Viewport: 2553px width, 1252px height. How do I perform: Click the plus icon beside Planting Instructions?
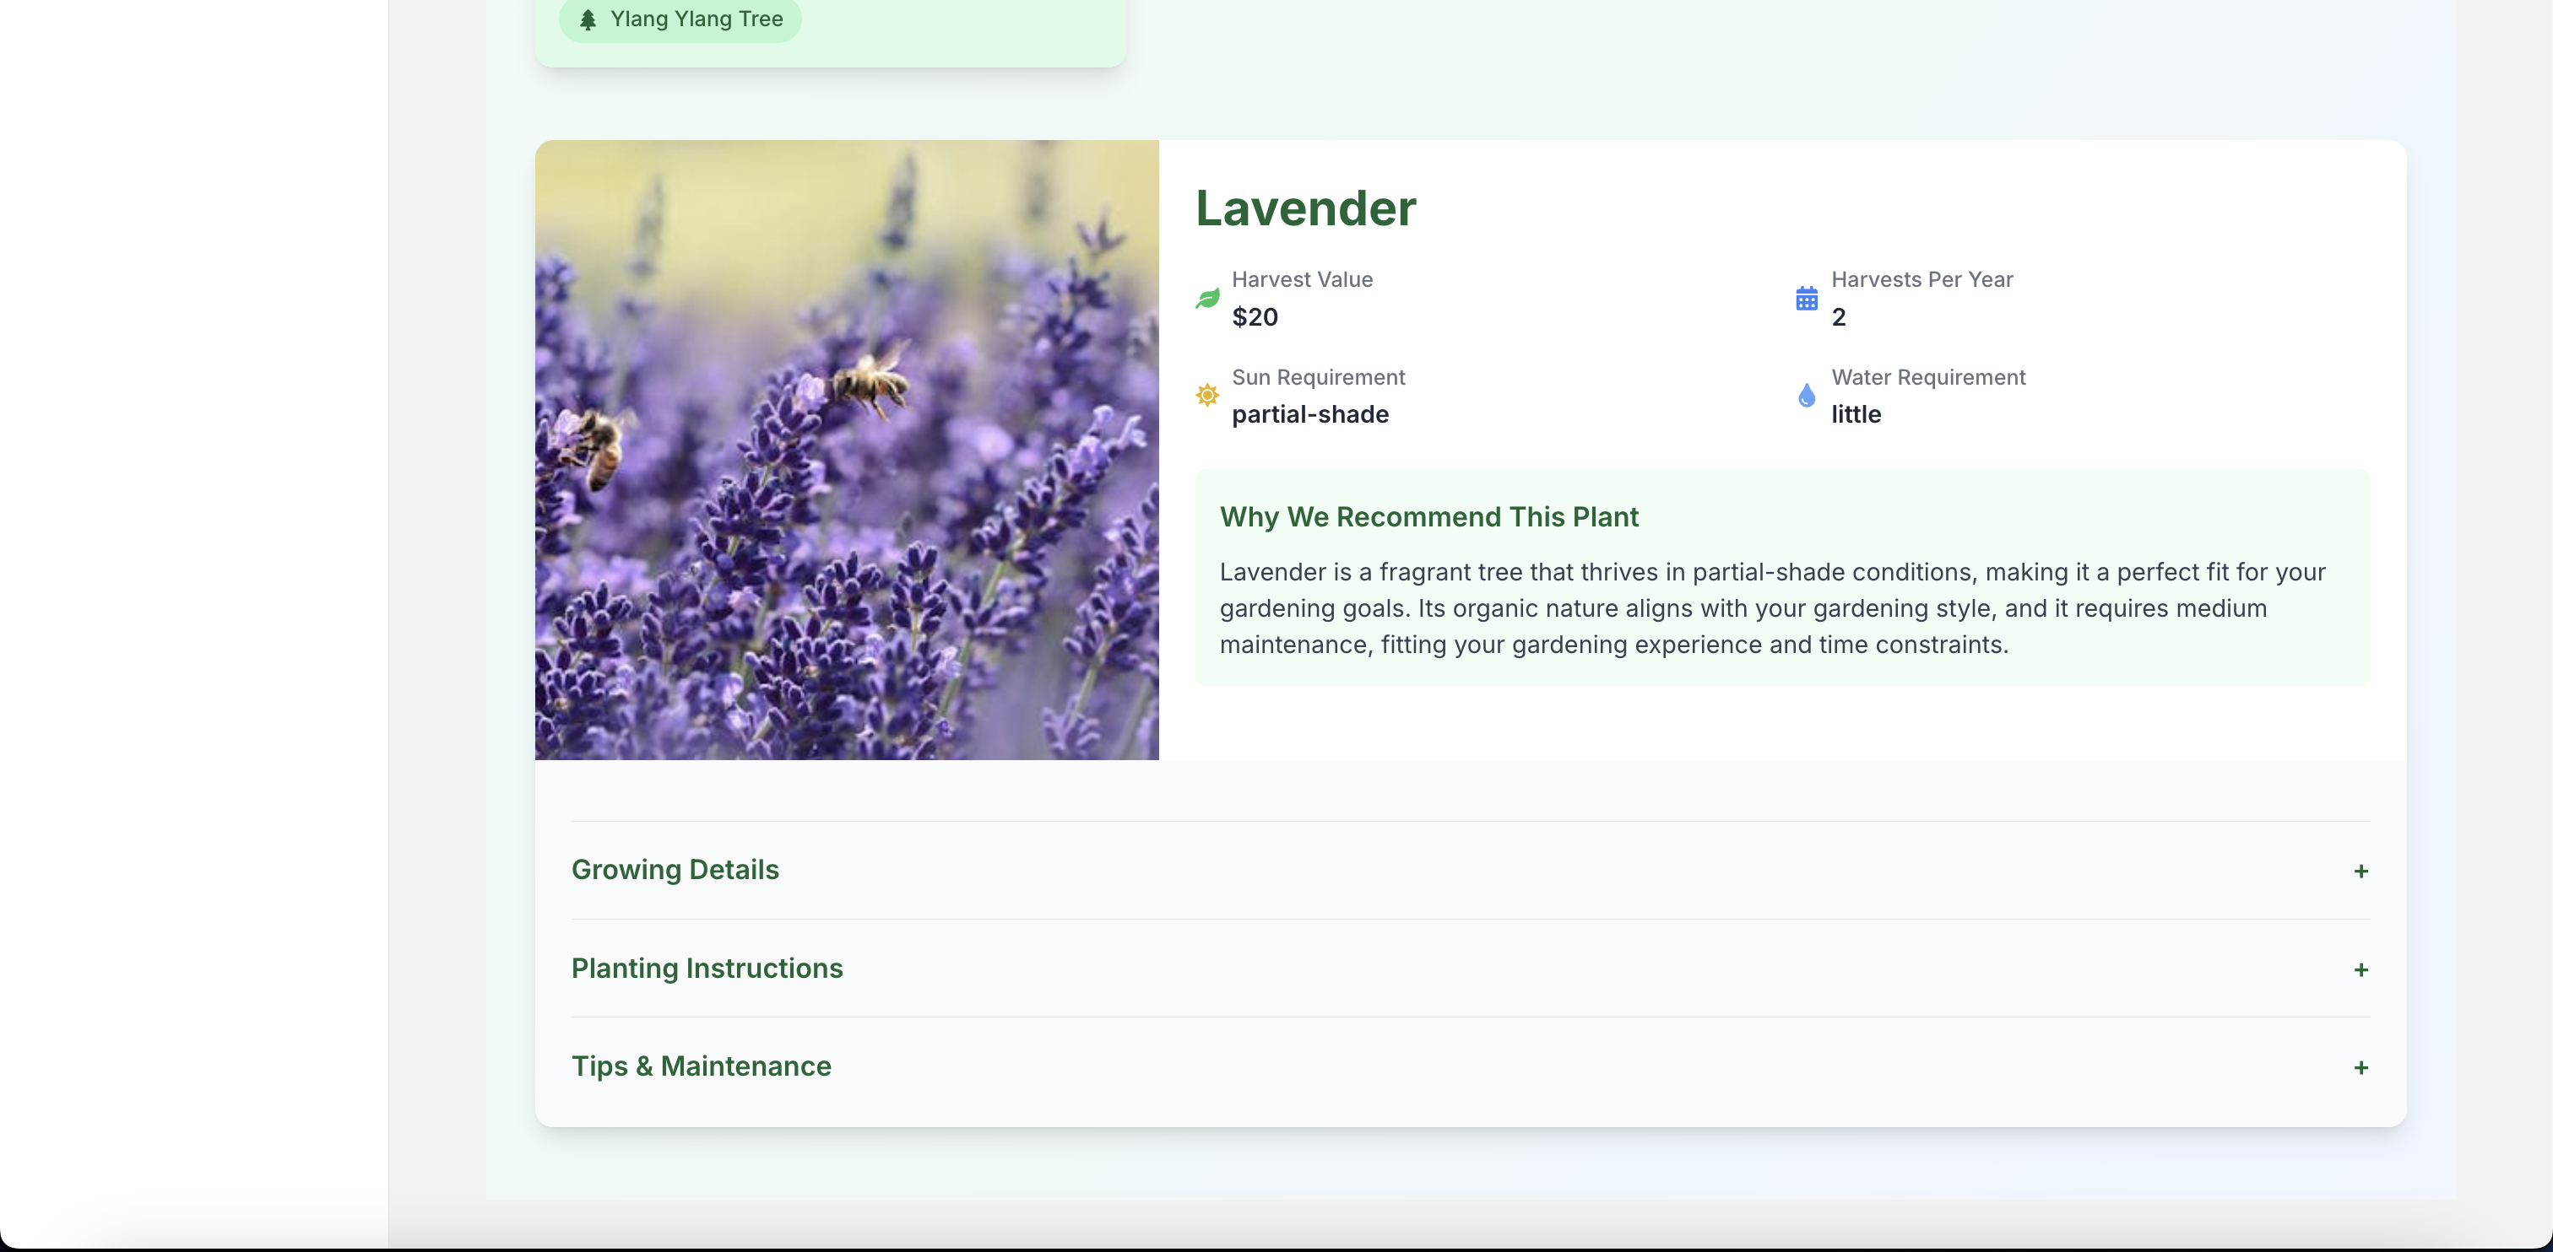2363,971
